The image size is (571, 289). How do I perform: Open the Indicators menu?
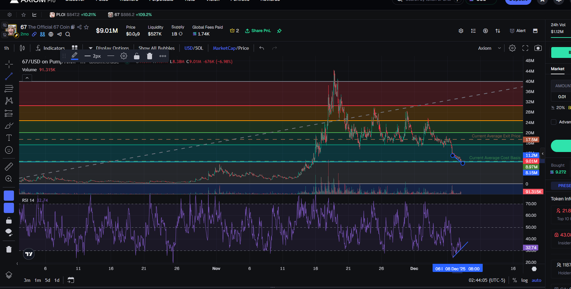click(x=50, y=48)
